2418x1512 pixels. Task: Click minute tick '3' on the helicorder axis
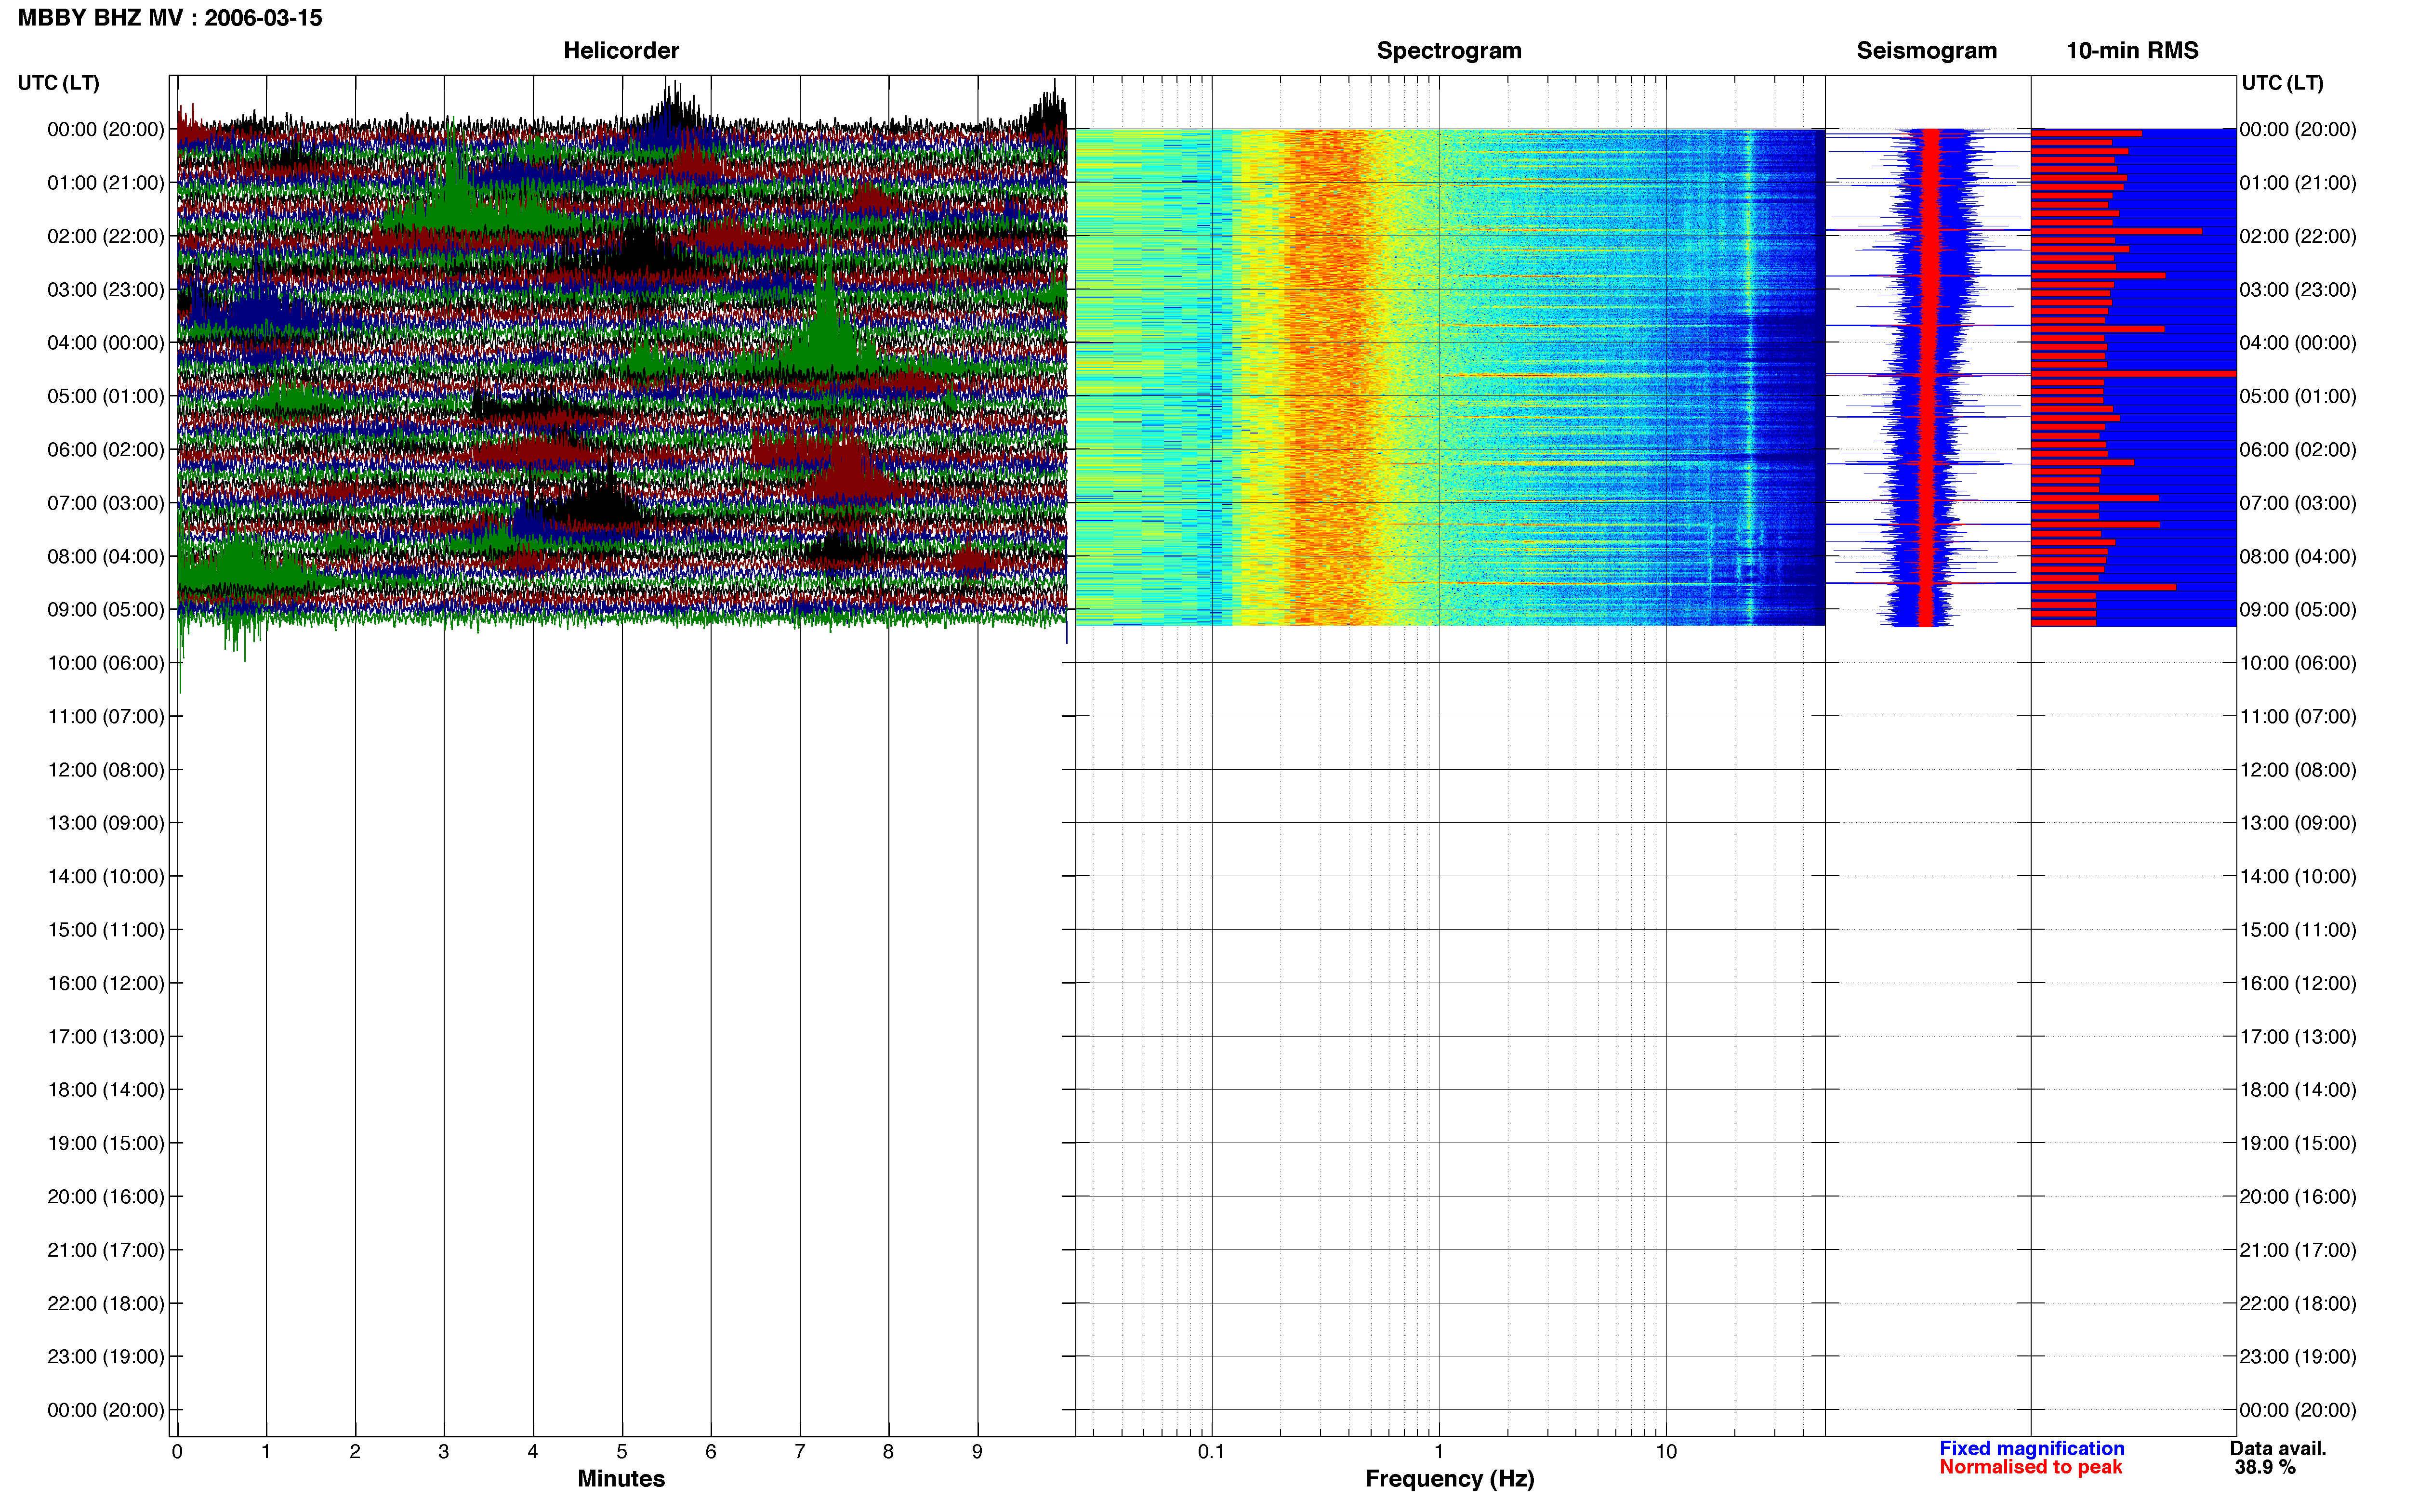444,1452
